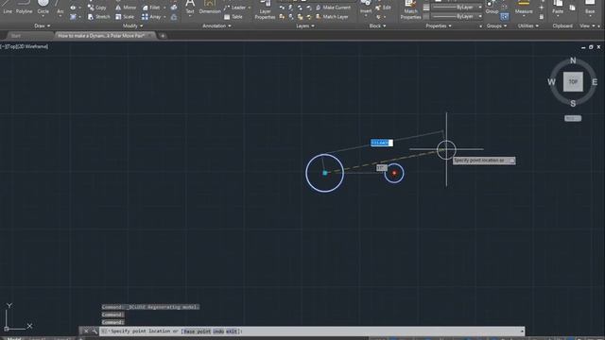Click the Leader tool
605x340 pixels.
(x=234, y=8)
